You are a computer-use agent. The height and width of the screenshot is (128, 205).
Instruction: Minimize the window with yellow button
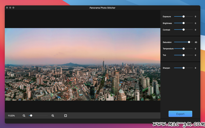click(x=10, y=8)
